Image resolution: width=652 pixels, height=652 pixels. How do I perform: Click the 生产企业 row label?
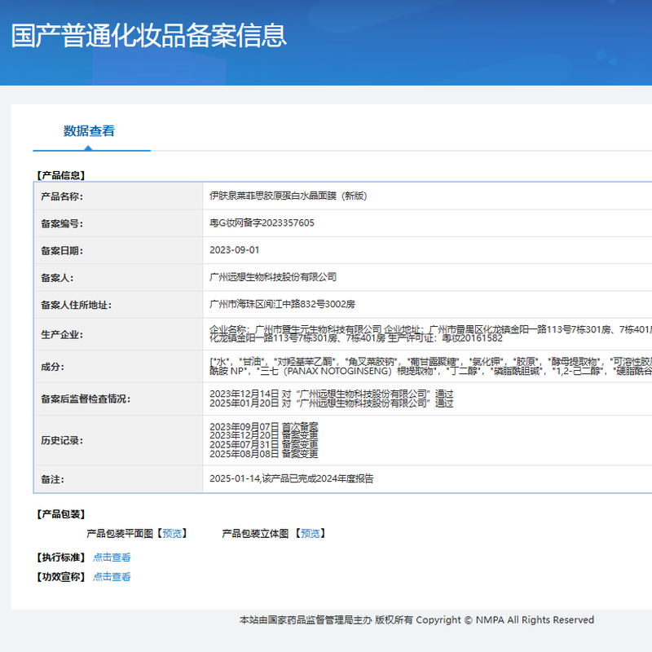tap(62, 334)
